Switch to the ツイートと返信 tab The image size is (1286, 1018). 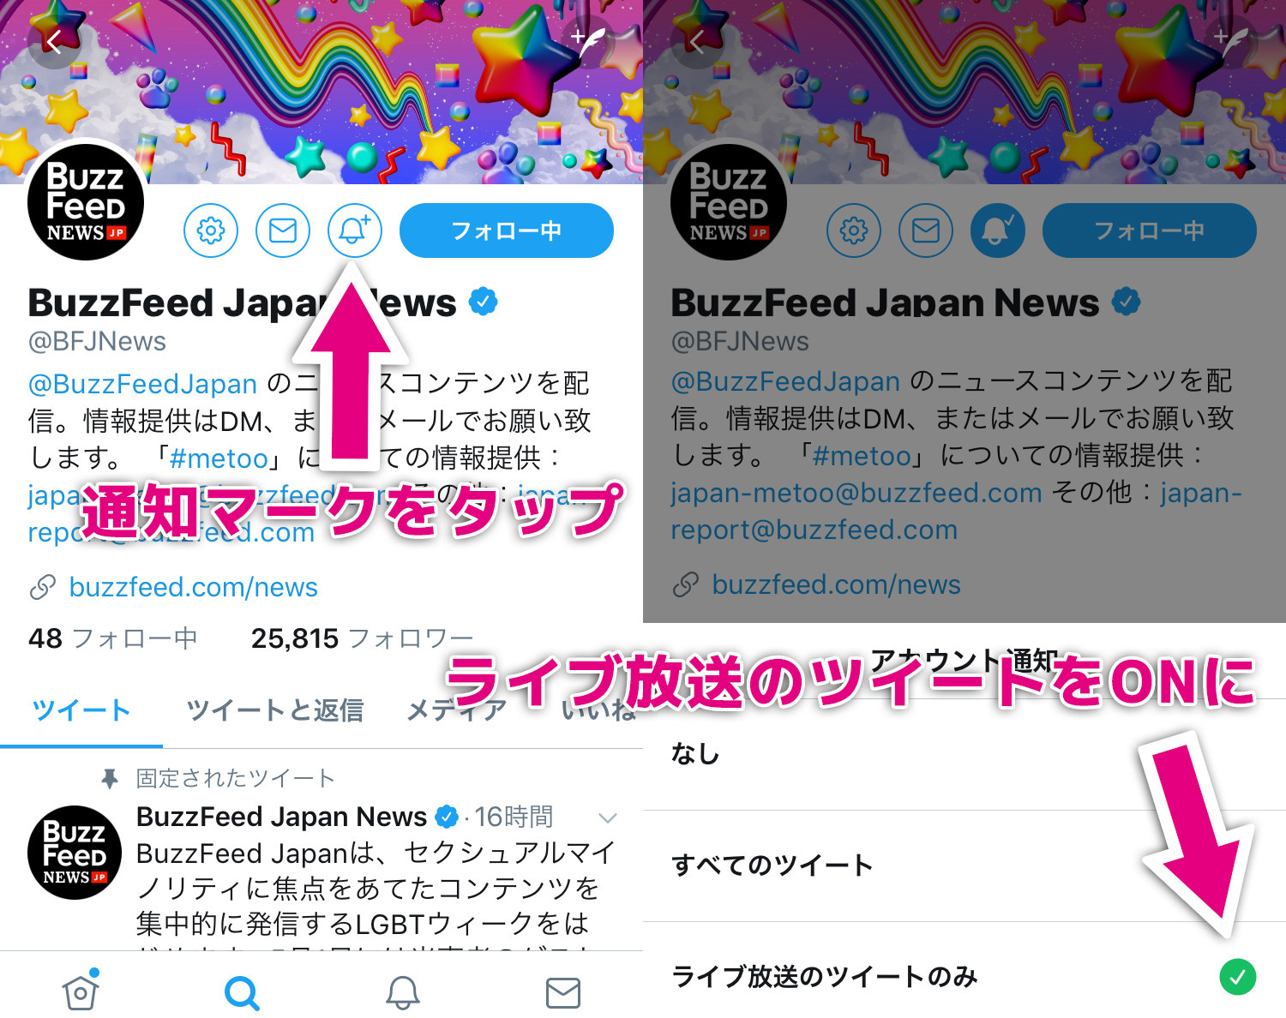275,710
